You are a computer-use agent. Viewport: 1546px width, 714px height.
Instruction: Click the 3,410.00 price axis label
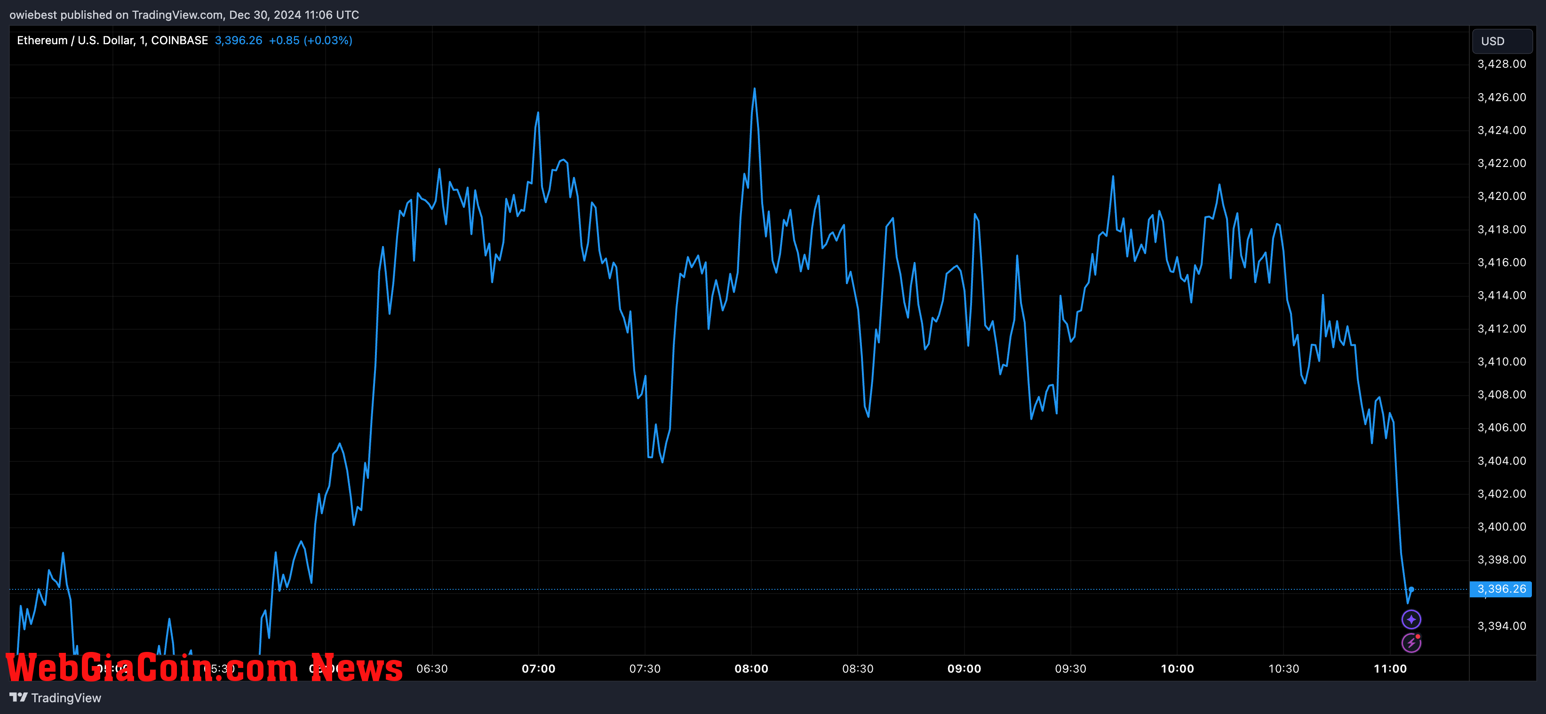[1502, 362]
